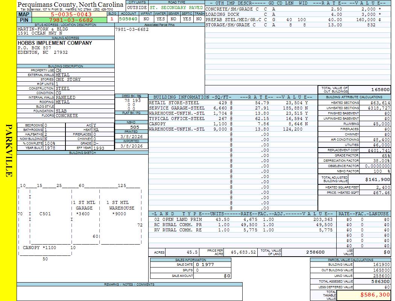Image resolution: width=395 pixels, height=301 pixels.
Task: Open the city limits OUTSIDE field
Action: pyautogui.click(x=137, y=8)
